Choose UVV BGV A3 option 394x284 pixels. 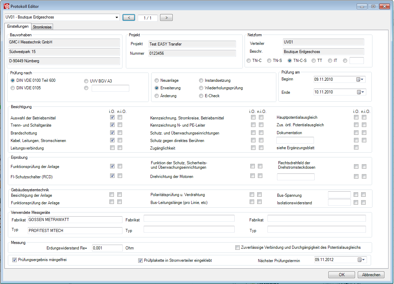pos(86,81)
